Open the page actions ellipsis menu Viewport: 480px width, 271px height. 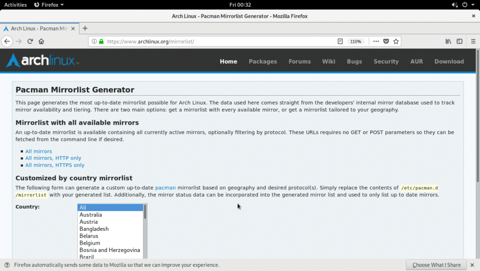(x=376, y=41)
